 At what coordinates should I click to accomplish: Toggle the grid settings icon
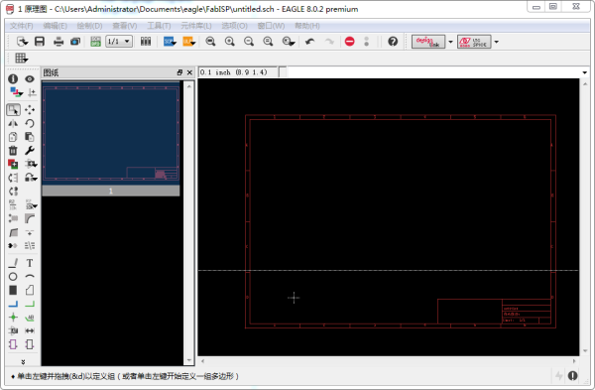click(x=21, y=59)
